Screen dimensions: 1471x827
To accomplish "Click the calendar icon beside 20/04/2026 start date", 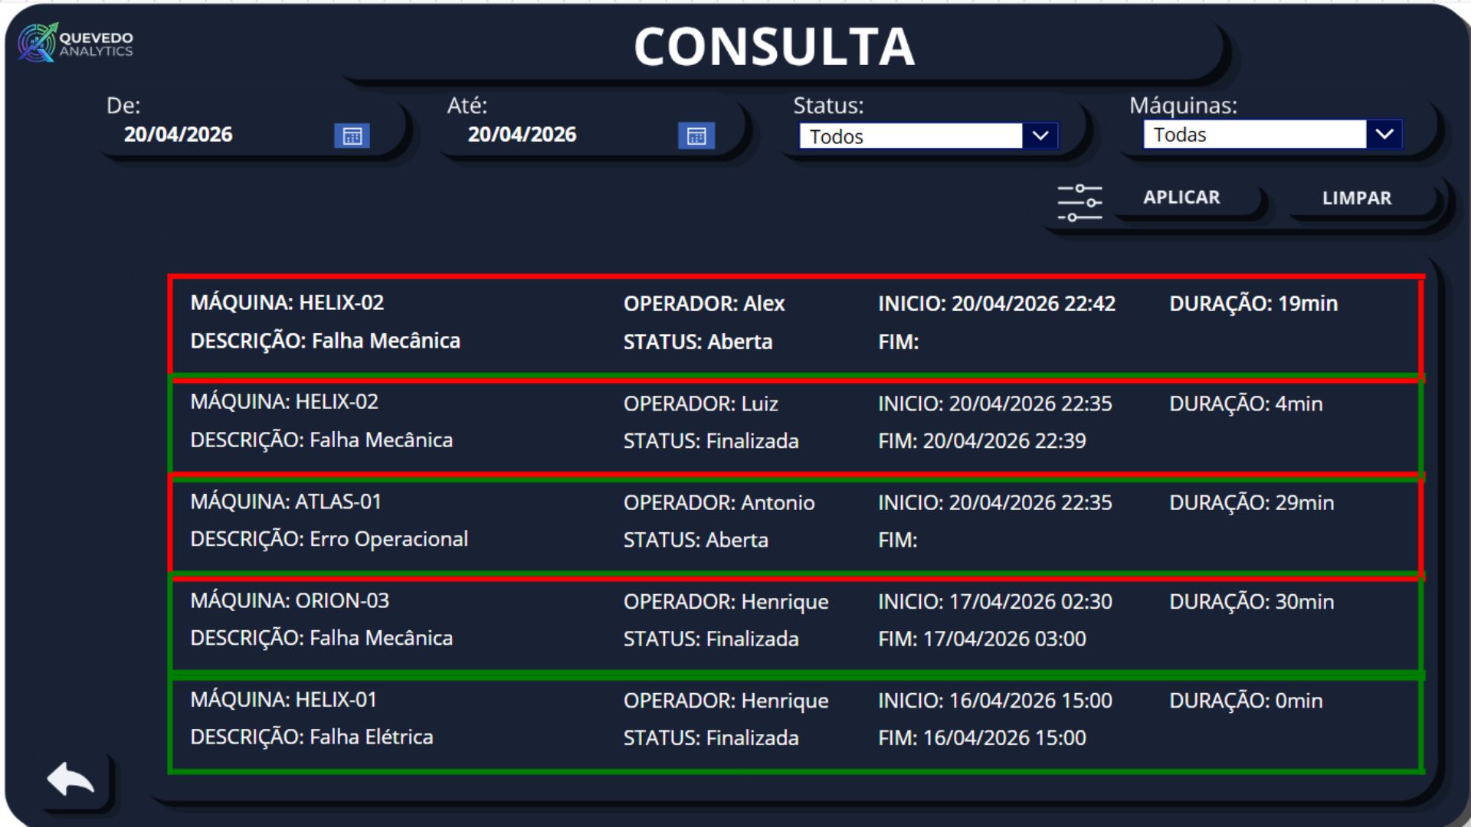I will 352,135.
